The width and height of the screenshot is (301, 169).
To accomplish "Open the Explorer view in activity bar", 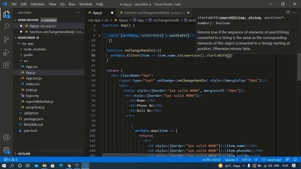I will [x=6, y=15].
